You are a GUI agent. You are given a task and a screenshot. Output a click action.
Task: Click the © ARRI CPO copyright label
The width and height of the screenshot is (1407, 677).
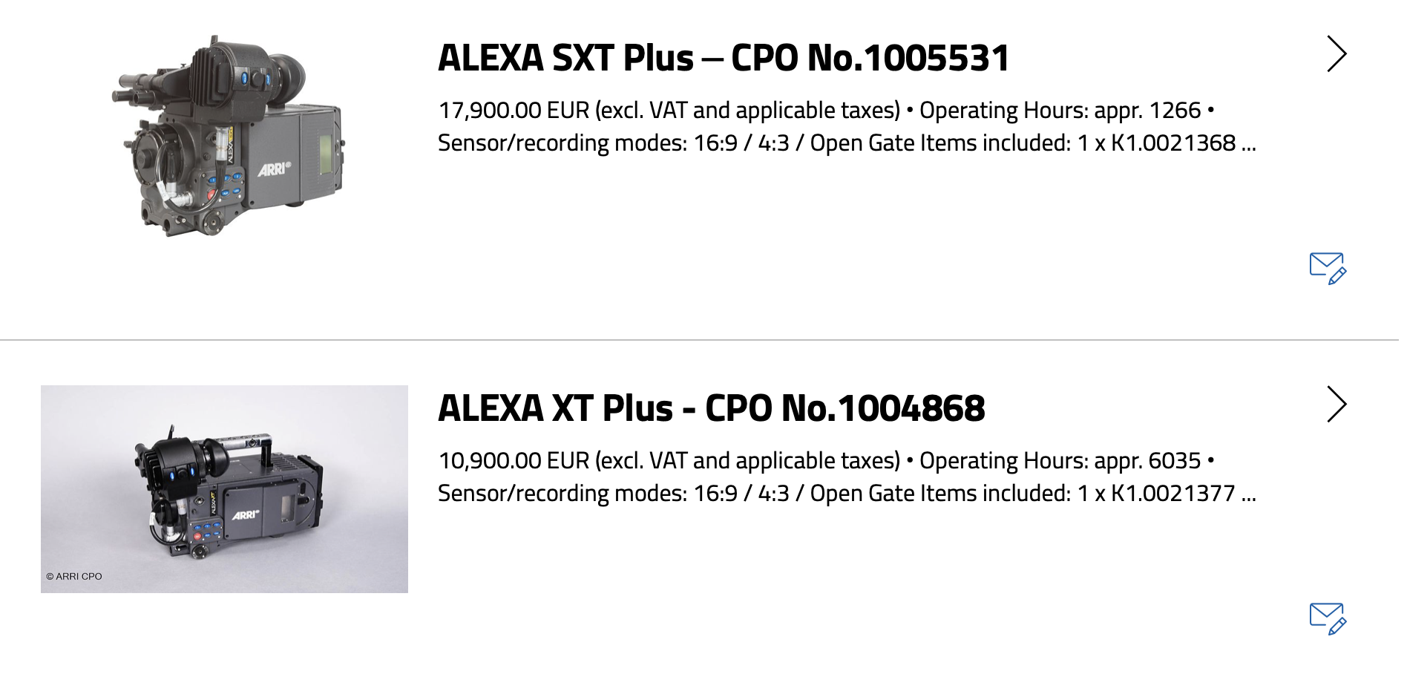74,576
